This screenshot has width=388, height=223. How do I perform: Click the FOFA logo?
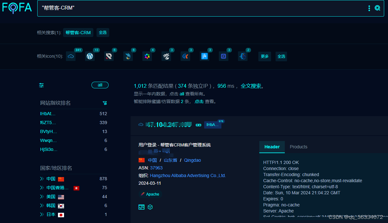[17, 8]
